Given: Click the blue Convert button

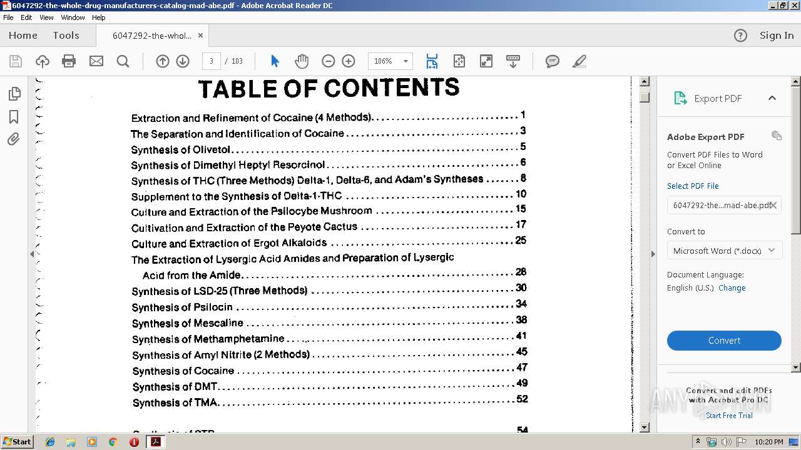Looking at the screenshot, I should point(724,341).
